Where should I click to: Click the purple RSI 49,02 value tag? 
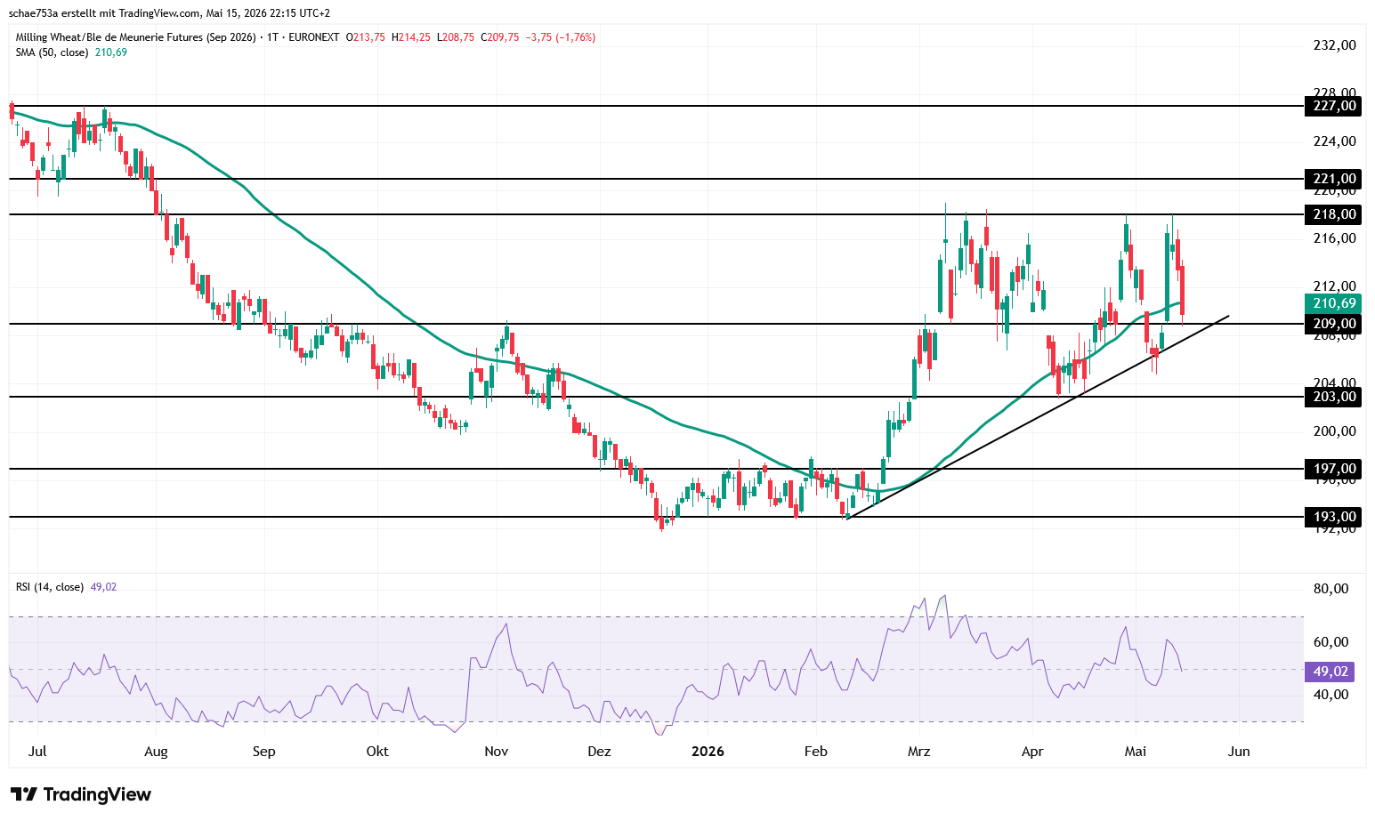pos(1330,672)
